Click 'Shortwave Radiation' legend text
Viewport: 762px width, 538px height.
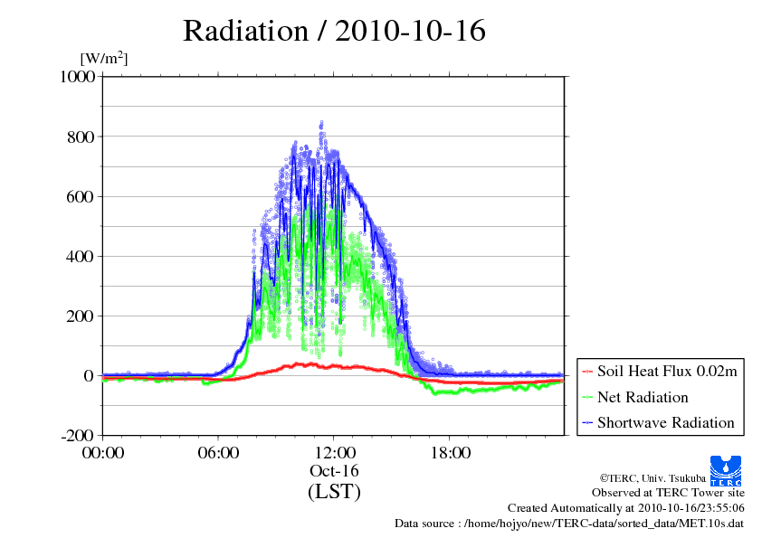point(666,423)
